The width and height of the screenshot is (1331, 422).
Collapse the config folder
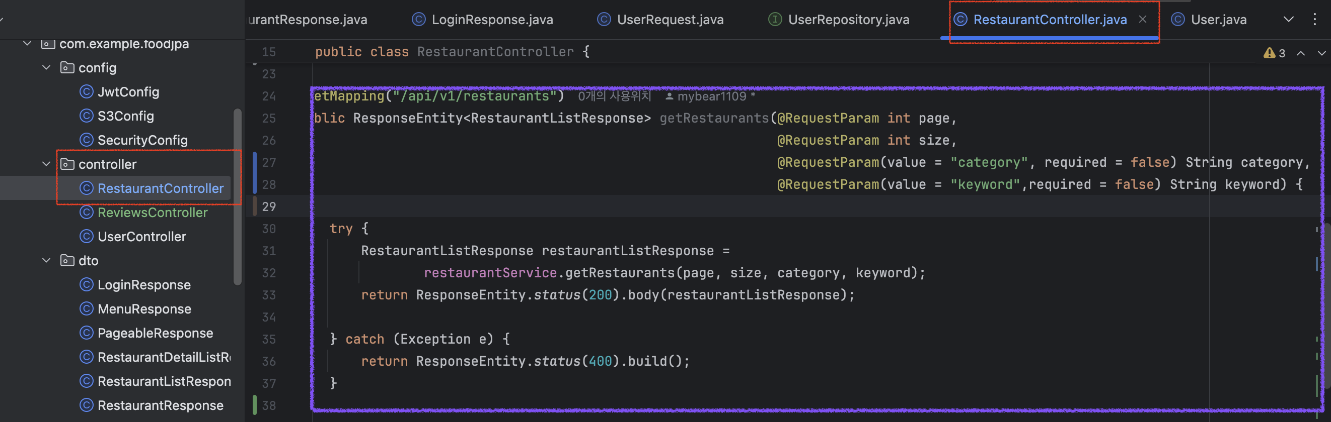pyautogui.click(x=46, y=68)
